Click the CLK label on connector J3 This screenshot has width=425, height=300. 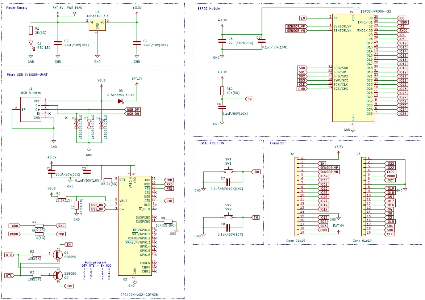point(389,234)
